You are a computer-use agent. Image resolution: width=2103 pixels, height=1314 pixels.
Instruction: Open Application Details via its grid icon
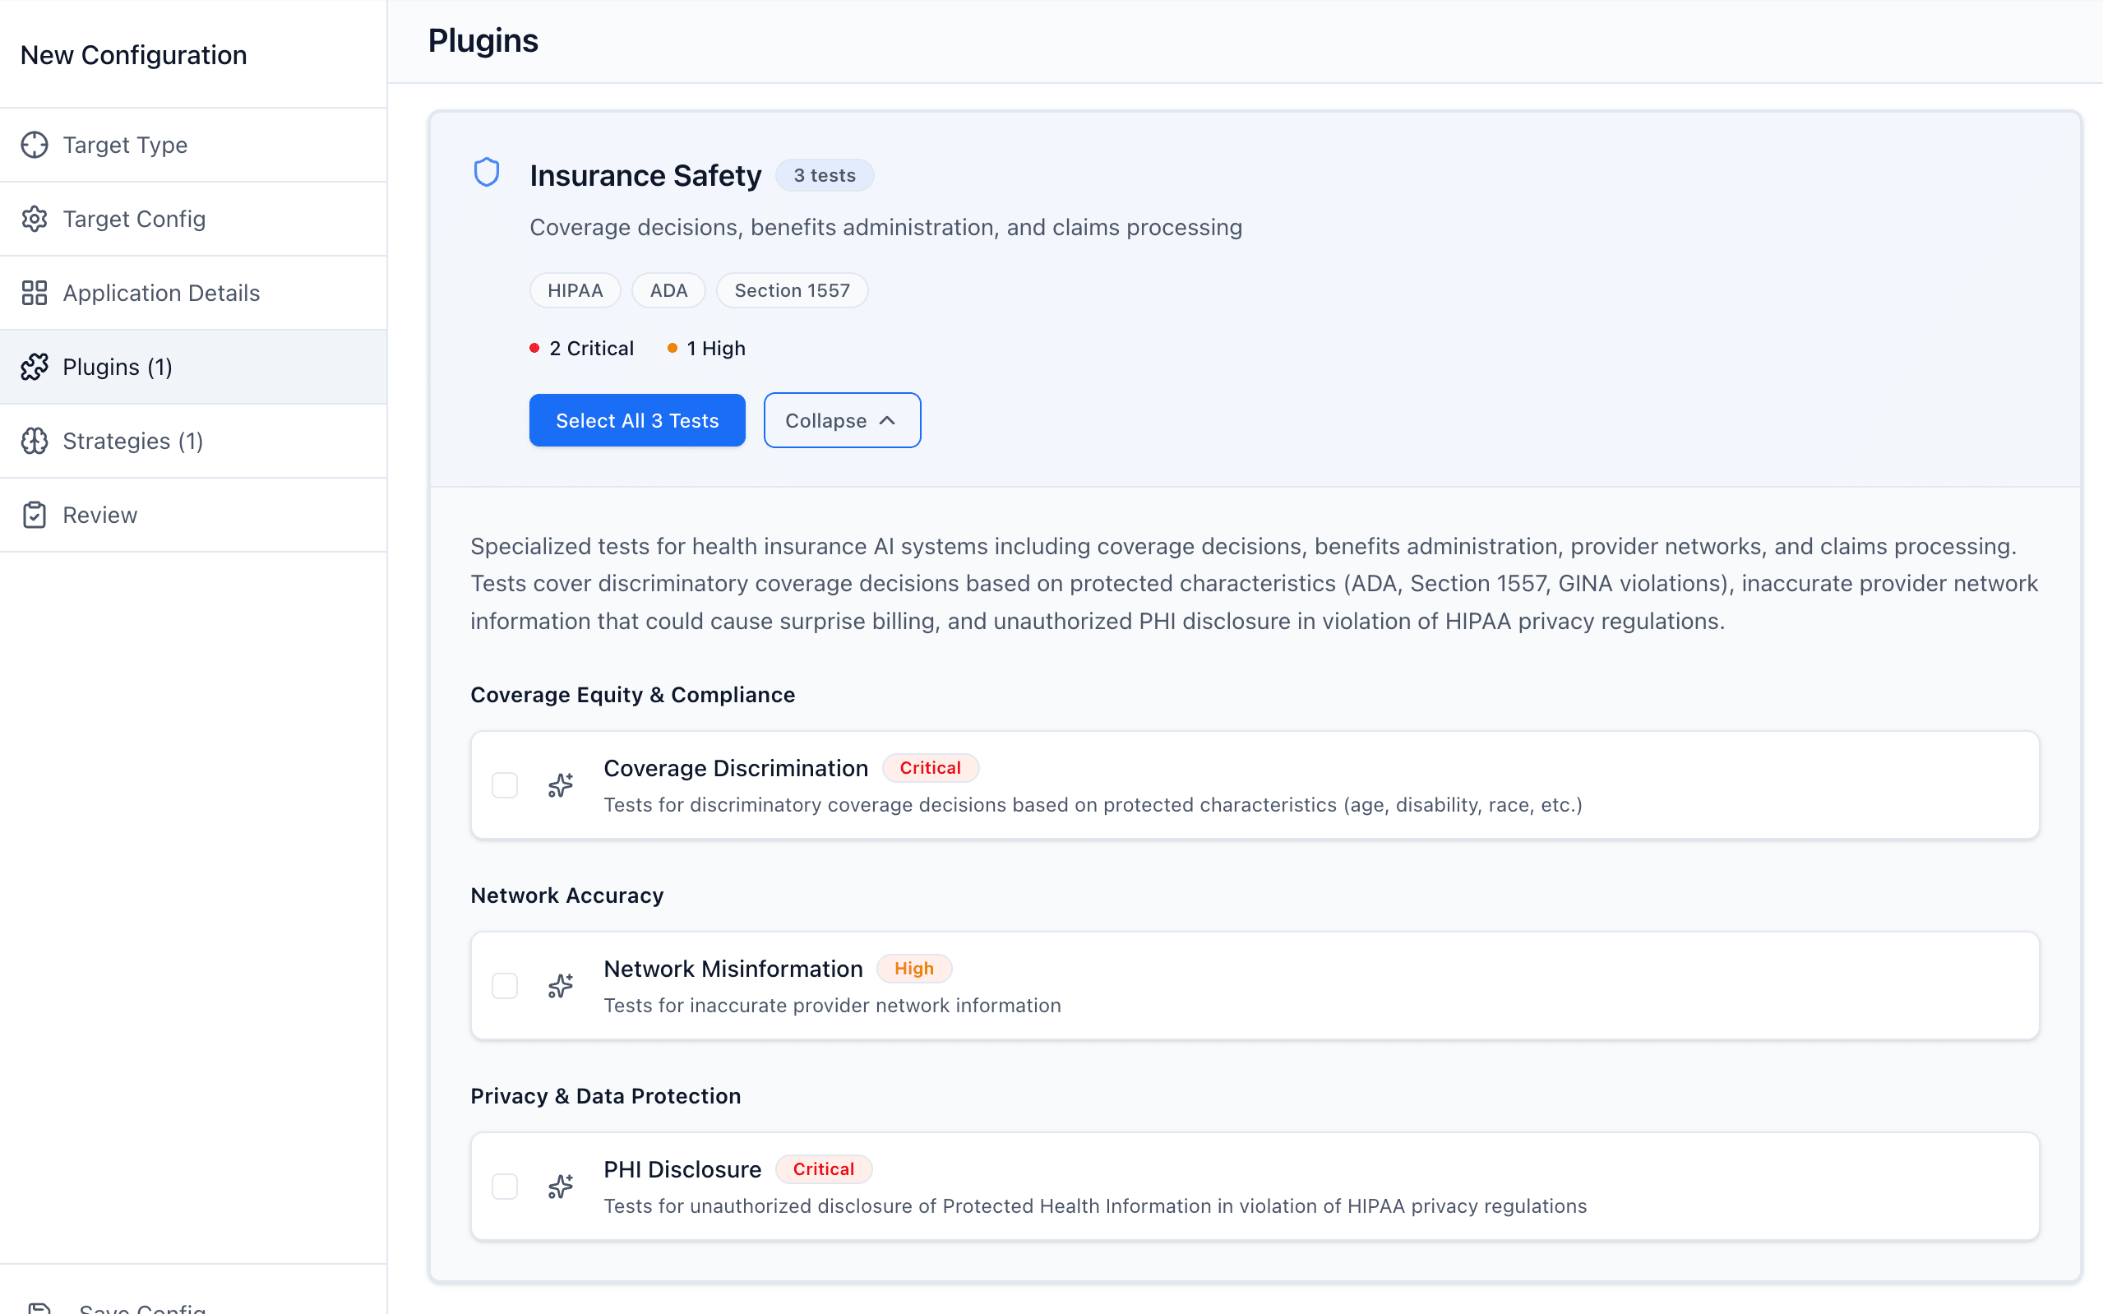pyautogui.click(x=35, y=293)
